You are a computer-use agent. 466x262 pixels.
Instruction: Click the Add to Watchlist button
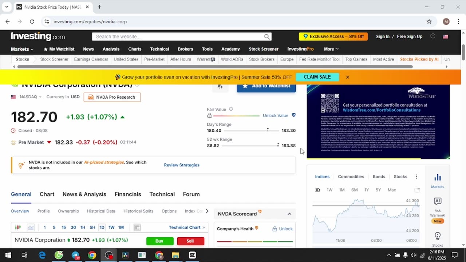point(266,88)
